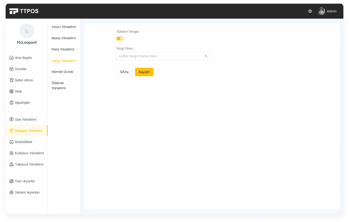Image resolution: width=349 pixels, height=222 pixels.
Task: Open Stok label in sidebar
Action: point(19,92)
